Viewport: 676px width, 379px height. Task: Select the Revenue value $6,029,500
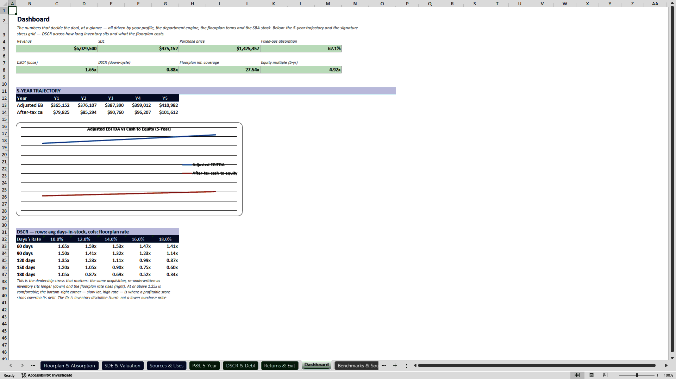pos(57,49)
